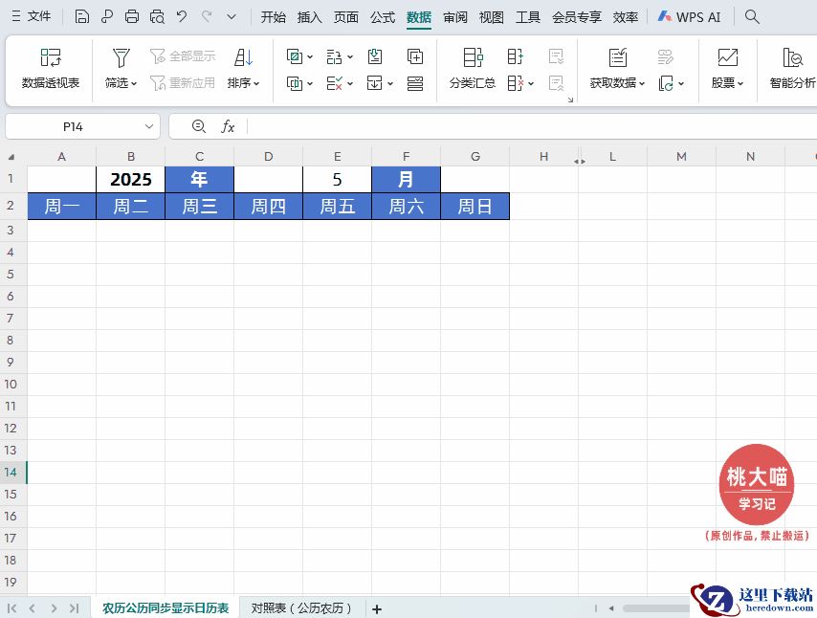Screen dimensions: 817x618
Task: Switch to the 审阅 tab
Action: (455, 17)
